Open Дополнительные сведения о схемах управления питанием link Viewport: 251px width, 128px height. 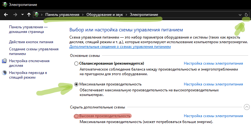pos(120,47)
